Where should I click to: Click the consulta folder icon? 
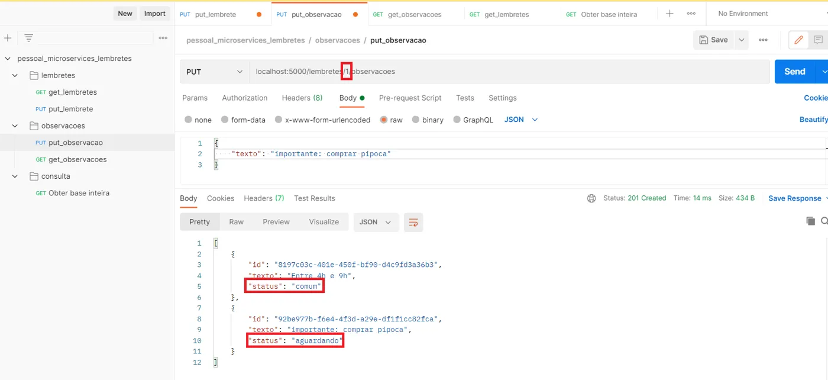coord(34,176)
